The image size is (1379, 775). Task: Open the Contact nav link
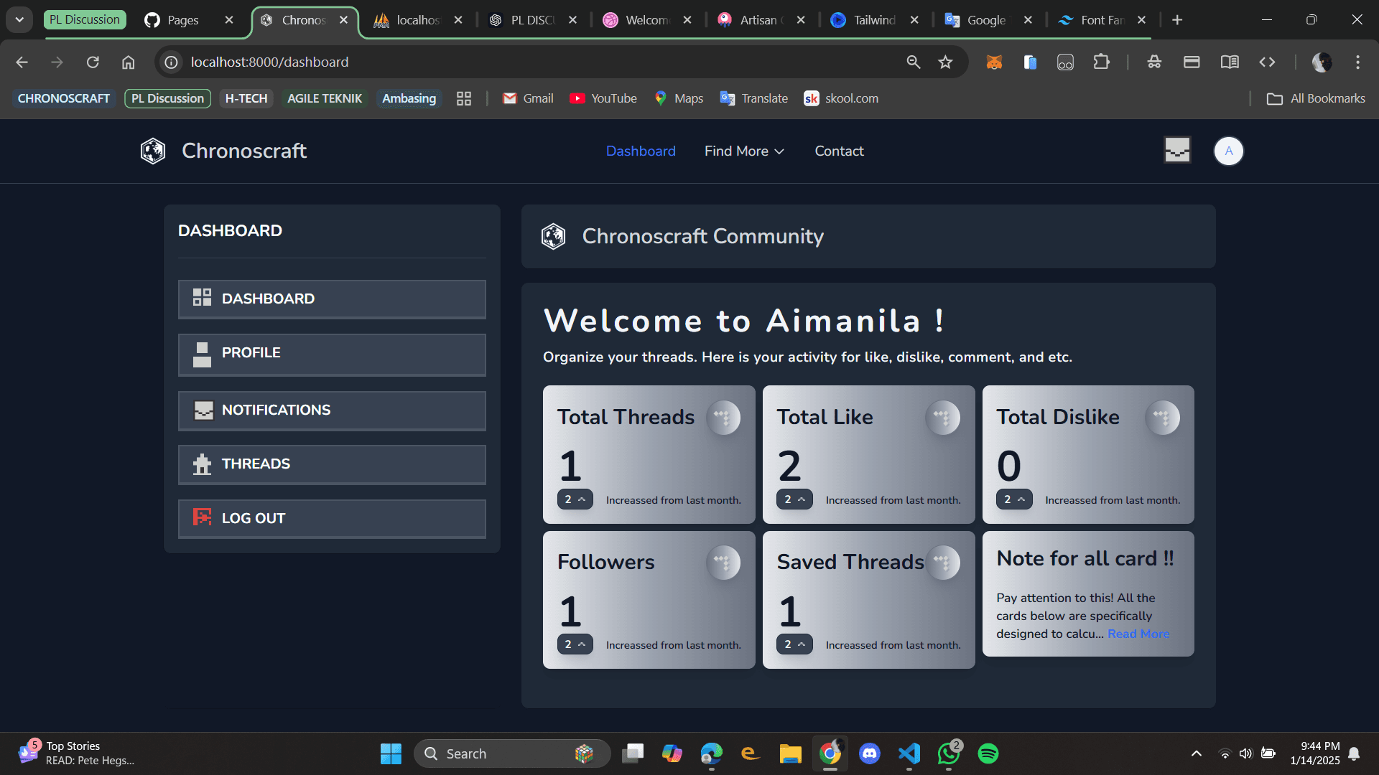(839, 151)
